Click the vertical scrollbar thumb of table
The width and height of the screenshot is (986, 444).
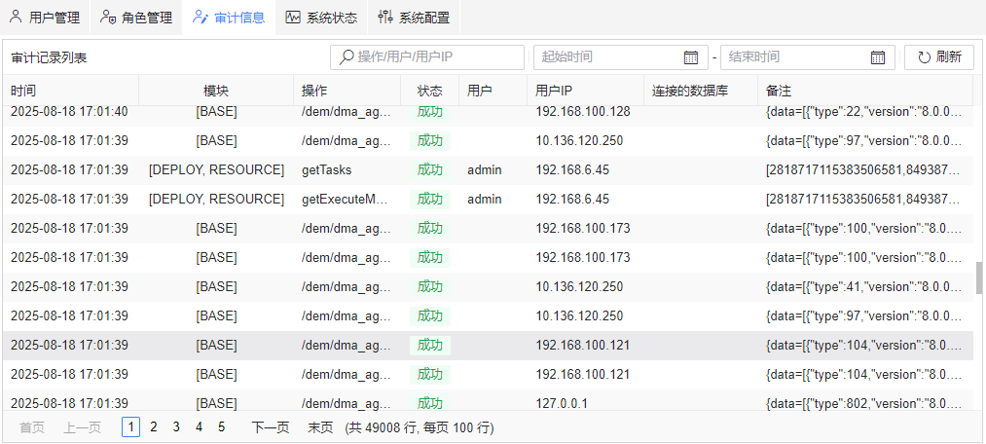979,277
